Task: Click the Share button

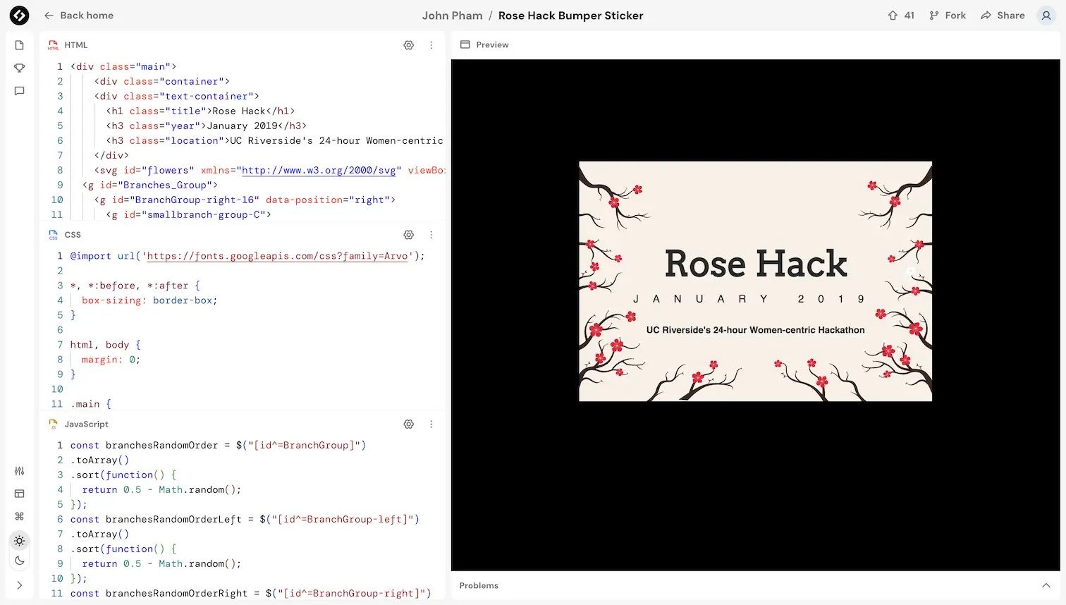Action: (x=1003, y=15)
